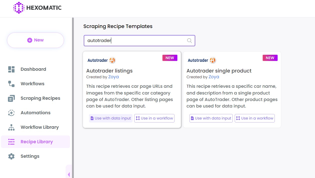
Task: Open Zoya's profile on Autotrader listings
Action: coord(113,77)
